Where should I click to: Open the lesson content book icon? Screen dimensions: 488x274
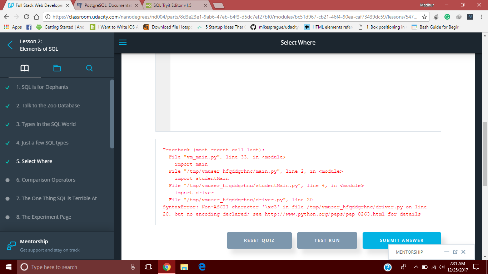coord(24,68)
